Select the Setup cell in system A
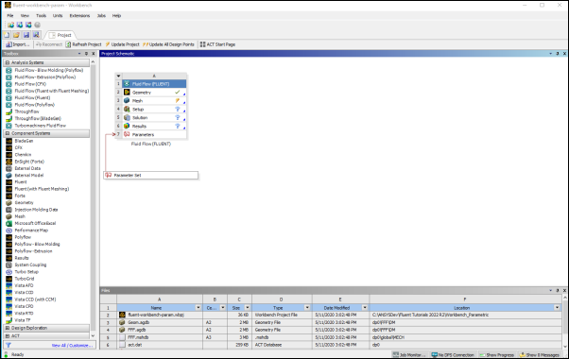 (155, 110)
